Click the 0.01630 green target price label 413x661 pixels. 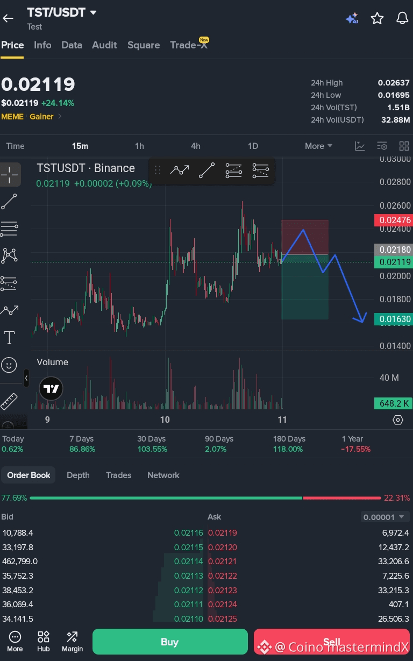tap(393, 319)
